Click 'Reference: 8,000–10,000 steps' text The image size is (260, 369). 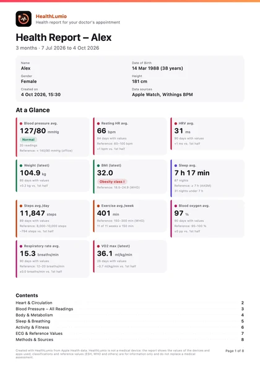[43, 226]
